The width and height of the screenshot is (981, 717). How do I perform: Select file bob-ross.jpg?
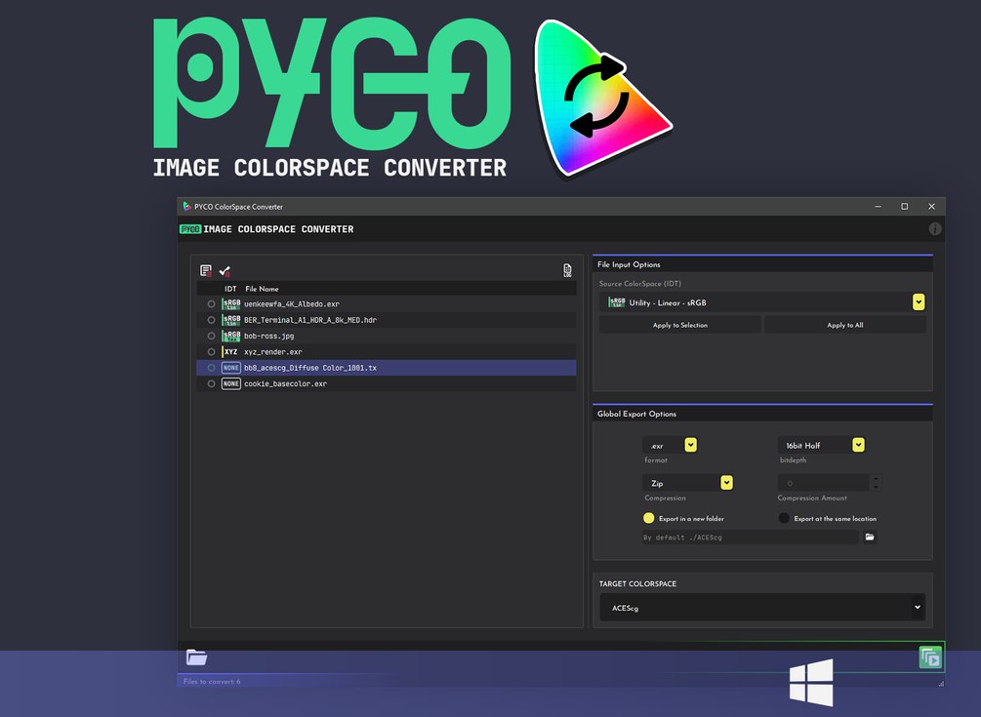point(269,336)
